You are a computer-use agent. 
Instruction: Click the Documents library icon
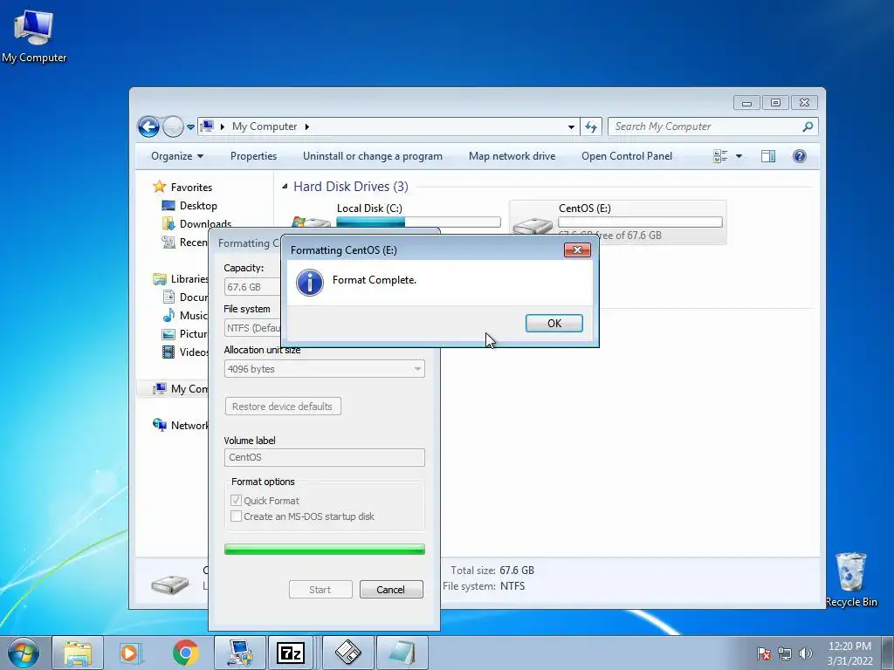[168, 297]
